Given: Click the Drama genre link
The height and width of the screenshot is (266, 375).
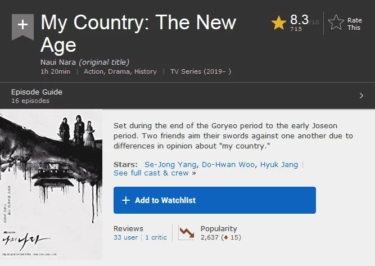Looking at the screenshot, I should (119, 71).
